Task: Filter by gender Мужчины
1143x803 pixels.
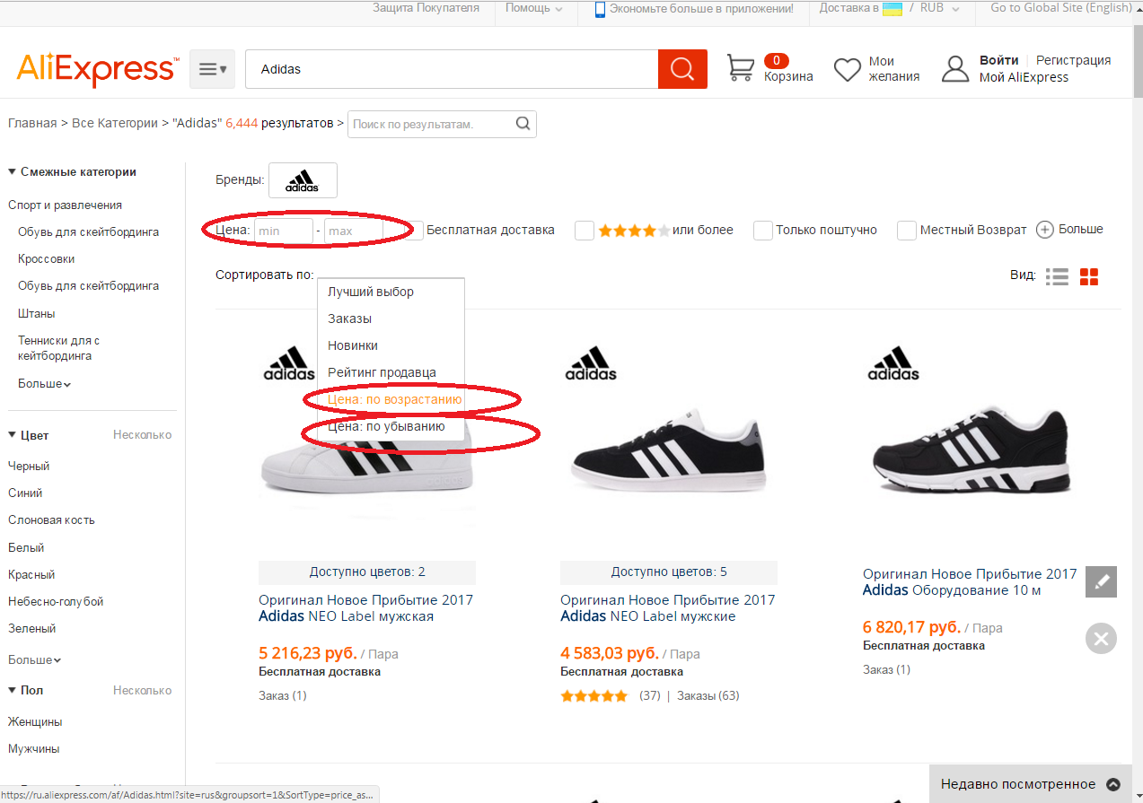Action: coord(34,749)
